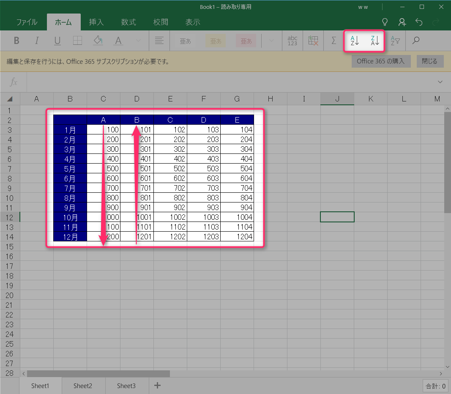
Task: Apply the normal cell style
Action: pyautogui.click(x=185, y=41)
